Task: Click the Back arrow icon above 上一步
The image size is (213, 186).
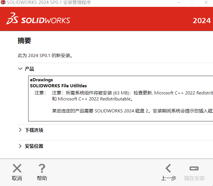Action: 168,168
